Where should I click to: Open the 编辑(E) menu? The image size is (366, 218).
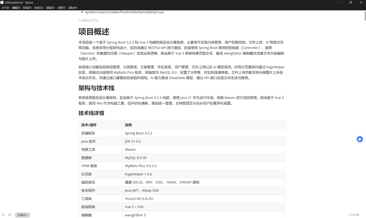click(x=16, y=8)
